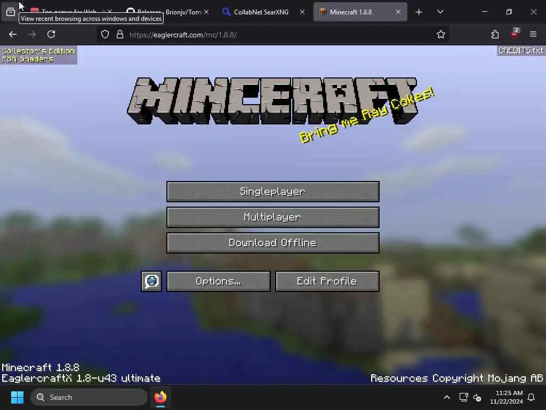
Task: List all tabs dropdown arrow
Action: pyautogui.click(x=440, y=12)
